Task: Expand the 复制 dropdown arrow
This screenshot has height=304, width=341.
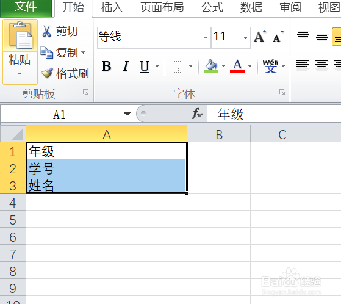Action: (x=84, y=52)
